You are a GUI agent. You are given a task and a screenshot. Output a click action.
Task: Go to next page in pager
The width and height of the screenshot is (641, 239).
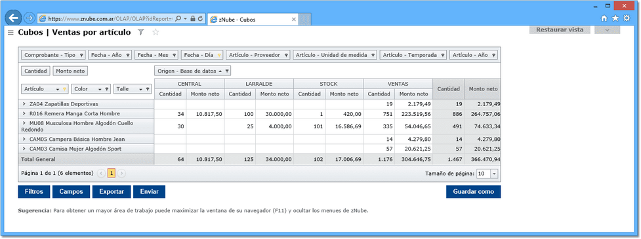click(x=121, y=174)
